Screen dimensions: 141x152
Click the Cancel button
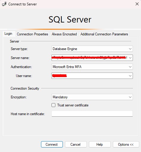coord(76,144)
